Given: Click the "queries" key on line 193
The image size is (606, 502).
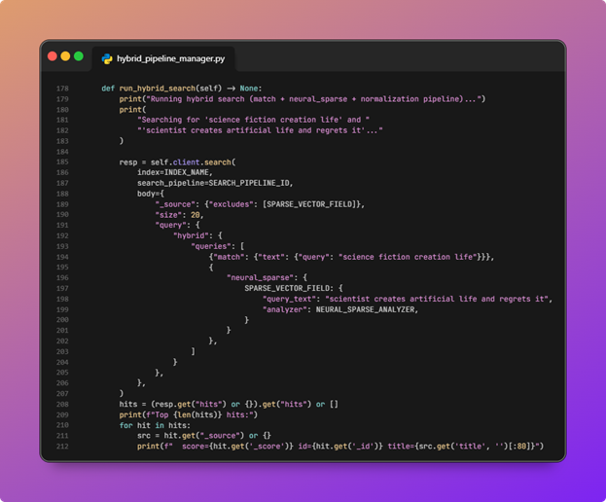Looking at the screenshot, I should coord(211,246).
